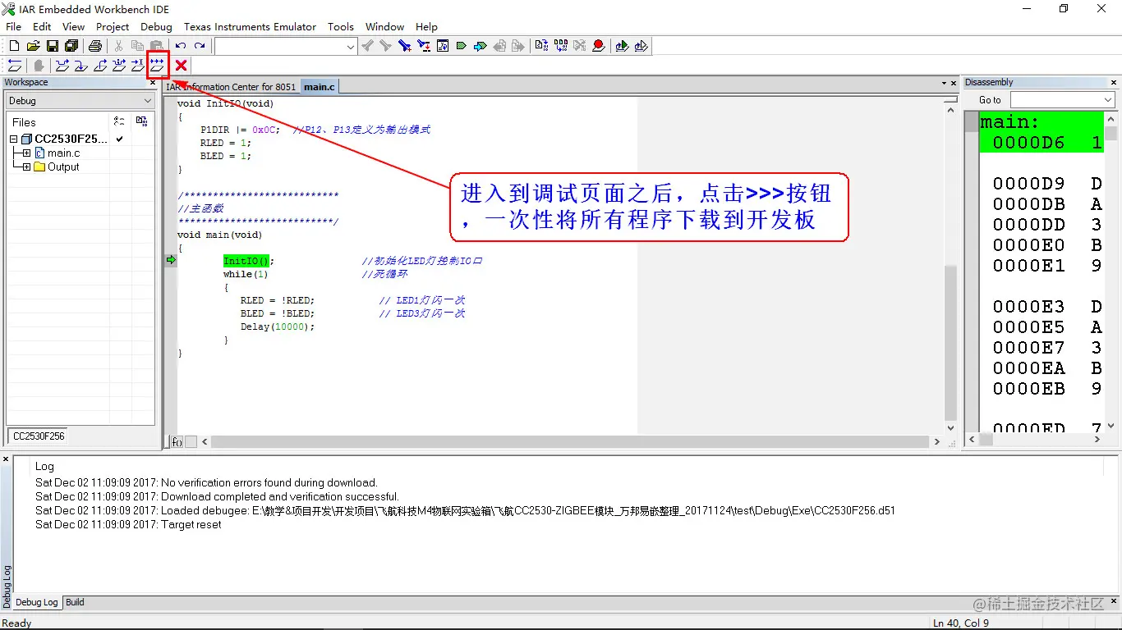Click the Next Statement debug icon

[x=118, y=66]
